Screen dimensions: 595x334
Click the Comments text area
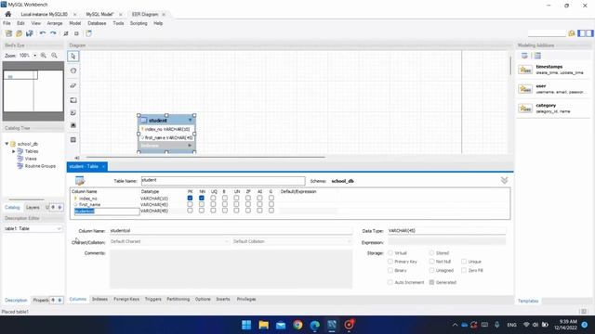pos(231,269)
